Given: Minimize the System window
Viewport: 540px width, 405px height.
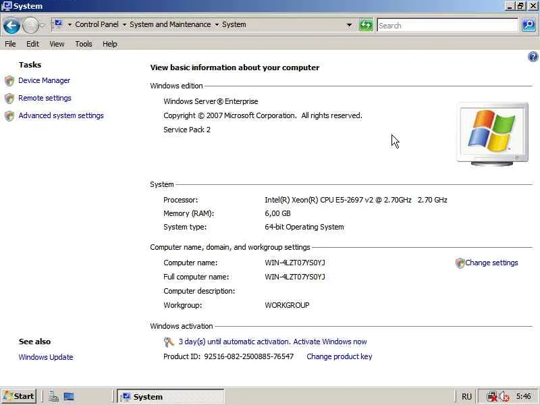Looking at the screenshot, I should 510,6.
